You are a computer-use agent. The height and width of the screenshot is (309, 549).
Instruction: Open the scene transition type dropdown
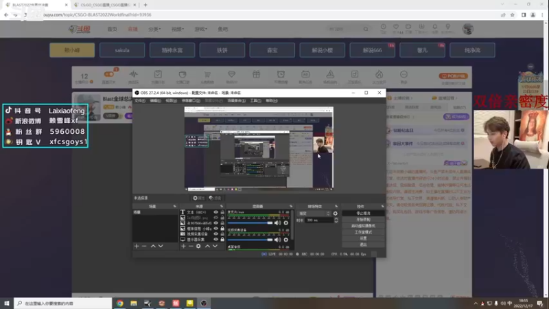(x=314, y=214)
